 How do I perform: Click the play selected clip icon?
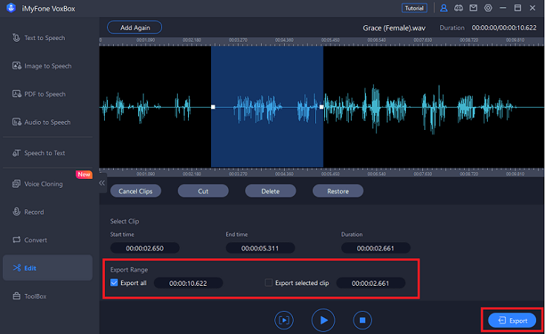pyautogui.click(x=283, y=320)
